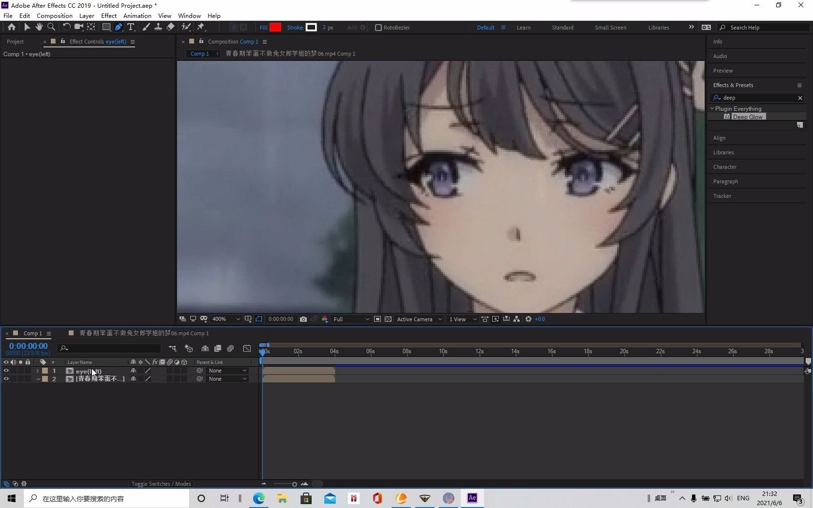
Task: Click the Reset Exposure icon
Action: click(528, 319)
